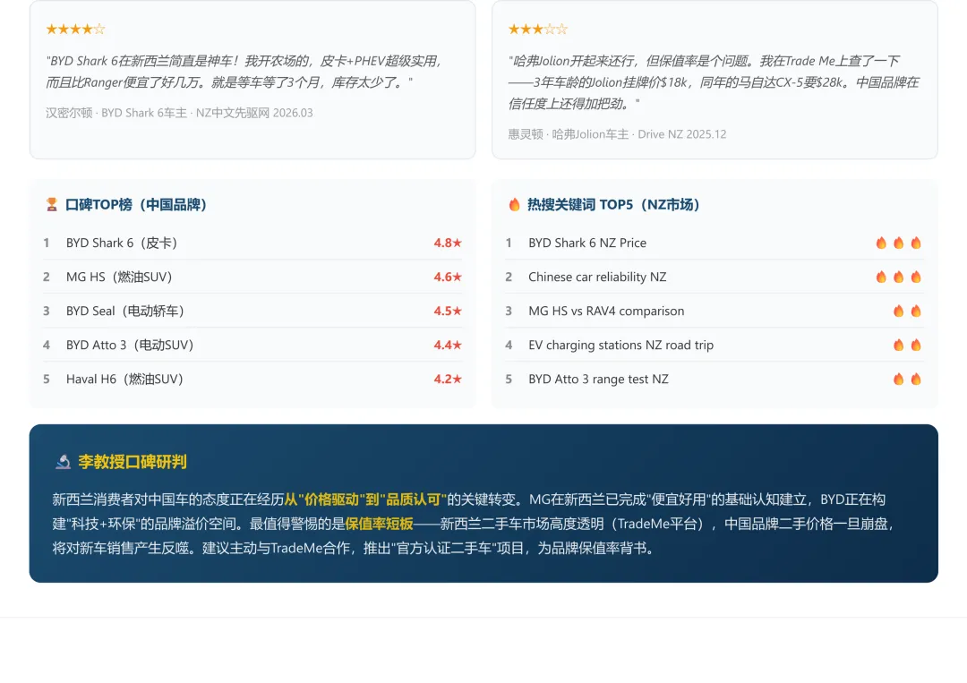The image size is (967, 683).
Task: Click the heat flames for BYD Atto 3 range test NZ
Action: coord(907,379)
